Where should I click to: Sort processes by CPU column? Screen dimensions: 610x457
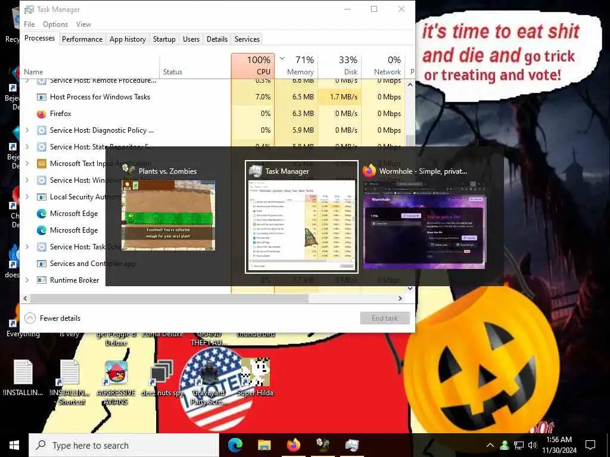point(253,65)
